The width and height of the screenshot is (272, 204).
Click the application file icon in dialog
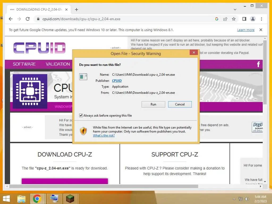pyautogui.click(x=83, y=76)
